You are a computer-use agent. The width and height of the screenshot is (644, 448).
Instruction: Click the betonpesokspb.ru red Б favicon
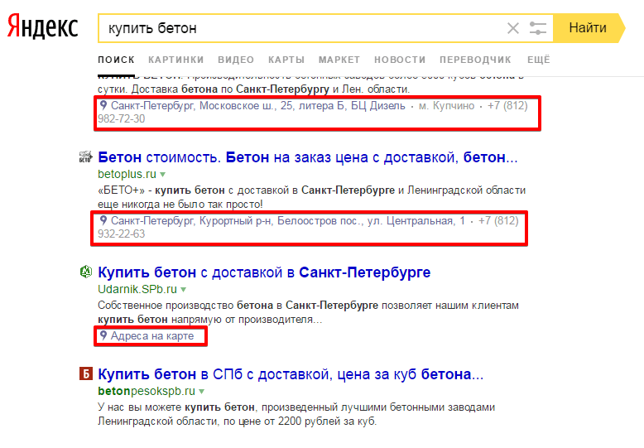86,373
